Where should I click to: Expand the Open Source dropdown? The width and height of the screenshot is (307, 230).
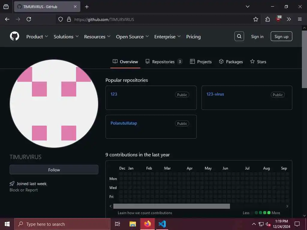pyautogui.click(x=132, y=37)
